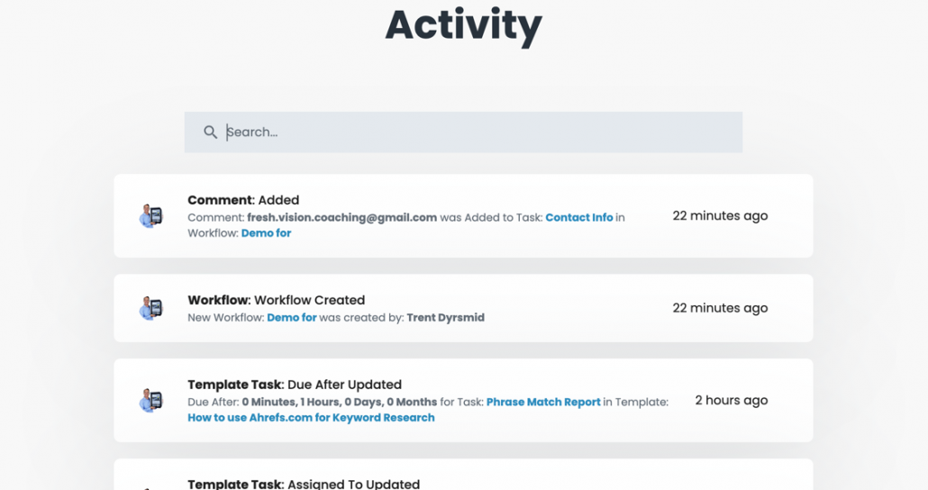
Task: Focus the Search... input field
Action: (463, 132)
